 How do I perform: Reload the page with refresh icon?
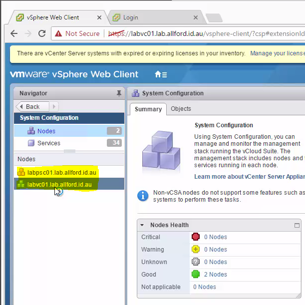pos(42,33)
